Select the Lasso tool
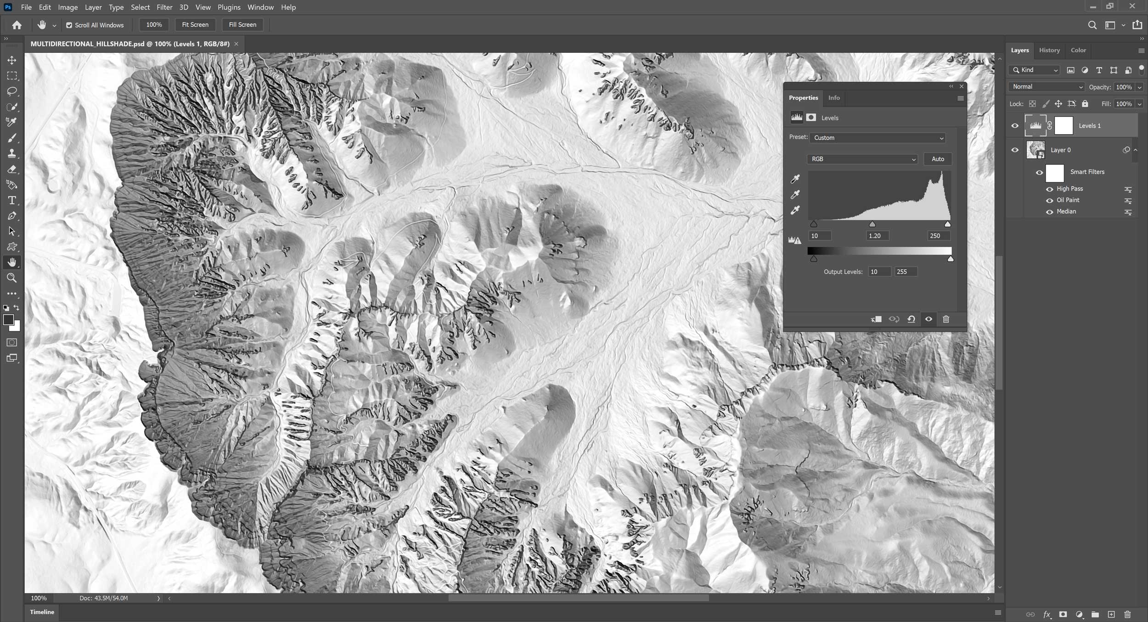Viewport: 1148px width, 622px height. coord(12,91)
